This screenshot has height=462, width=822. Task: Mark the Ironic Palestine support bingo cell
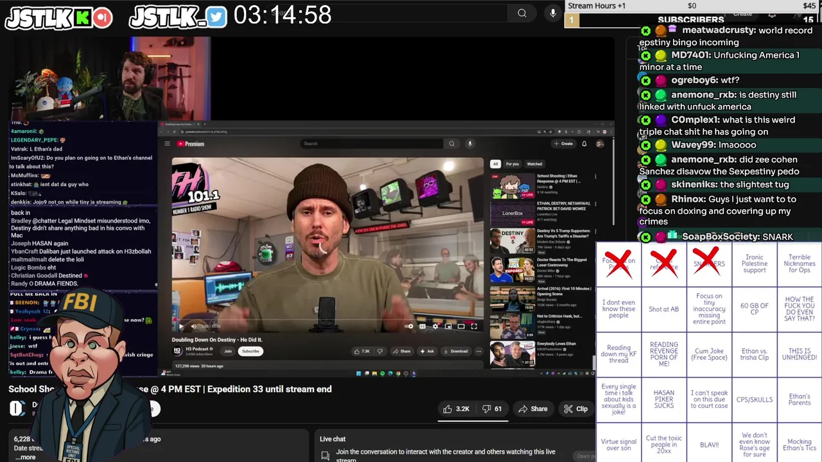click(x=755, y=264)
